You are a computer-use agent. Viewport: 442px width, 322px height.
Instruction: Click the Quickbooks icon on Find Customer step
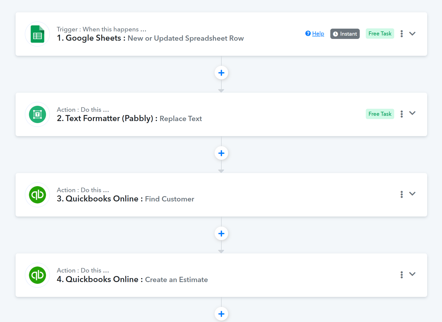pos(37,195)
